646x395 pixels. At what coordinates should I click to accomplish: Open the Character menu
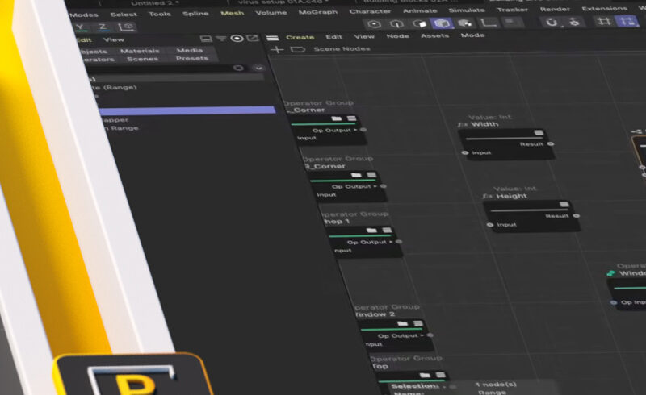pos(370,11)
